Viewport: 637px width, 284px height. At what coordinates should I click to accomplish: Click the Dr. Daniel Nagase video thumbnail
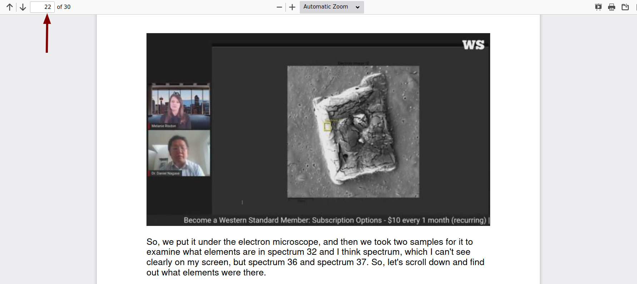point(179,153)
